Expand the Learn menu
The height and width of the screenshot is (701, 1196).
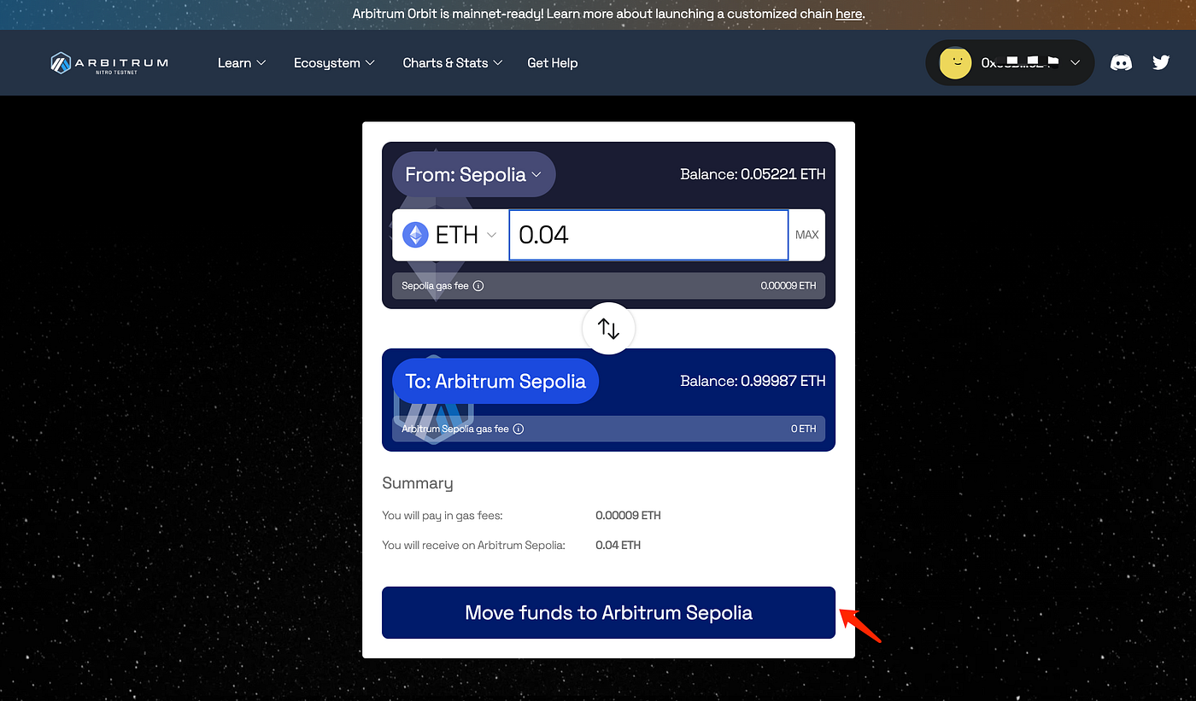tap(242, 63)
